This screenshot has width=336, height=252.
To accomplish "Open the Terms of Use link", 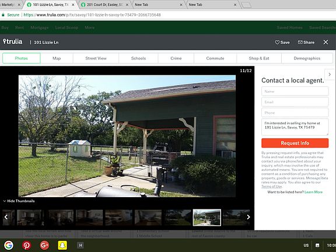I will (271, 187).
